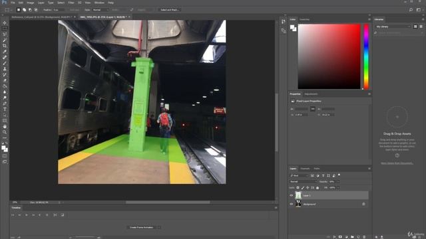Select the Blur tool
Viewport: 426px width, 239px height.
5,92
